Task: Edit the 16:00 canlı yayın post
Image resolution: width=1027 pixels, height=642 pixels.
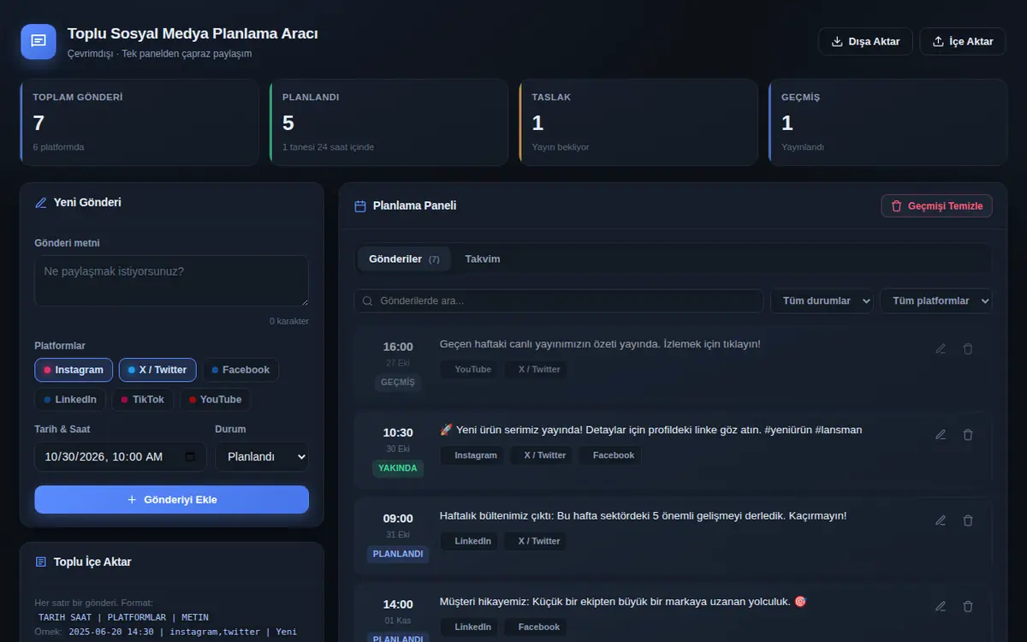Action: tap(941, 348)
